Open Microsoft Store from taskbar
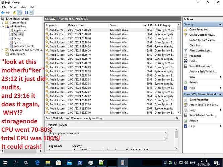The width and height of the screenshot is (223, 167). (x=59, y=163)
